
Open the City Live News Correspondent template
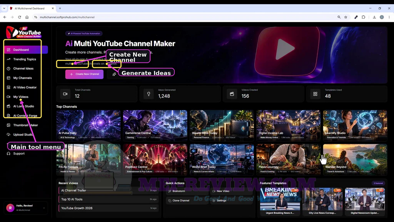tap(322, 201)
